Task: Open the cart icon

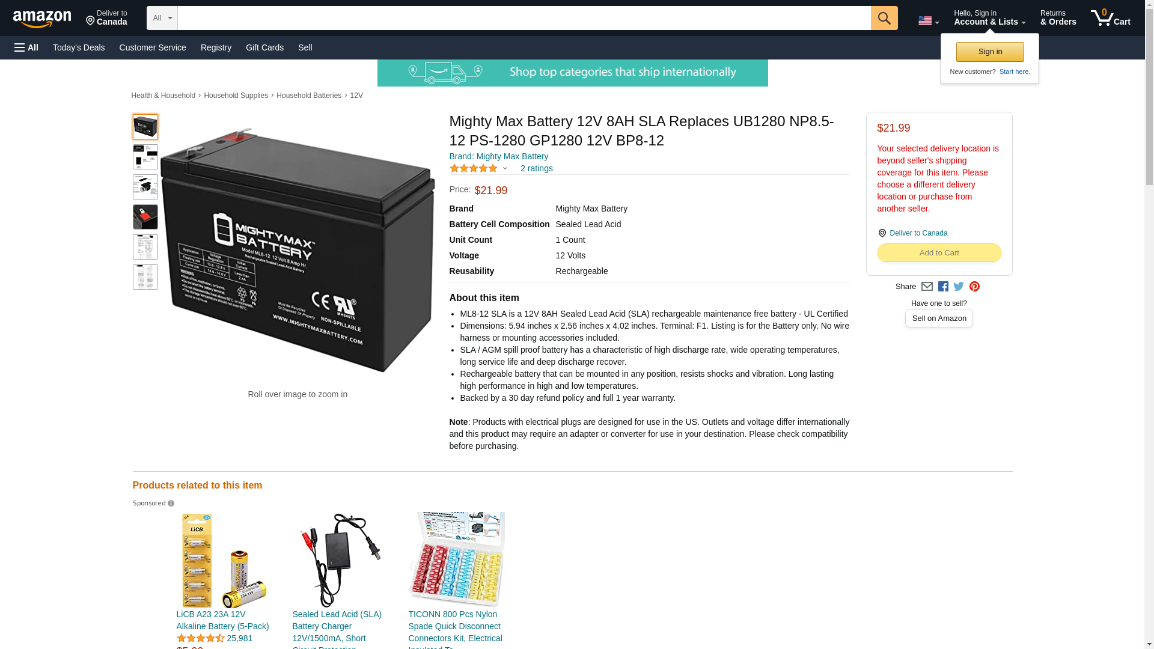Action: tap(1111, 18)
